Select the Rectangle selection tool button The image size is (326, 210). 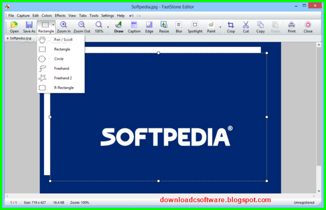point(45,27)
